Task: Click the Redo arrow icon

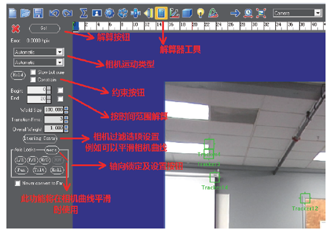Action: tap(67, 13)
